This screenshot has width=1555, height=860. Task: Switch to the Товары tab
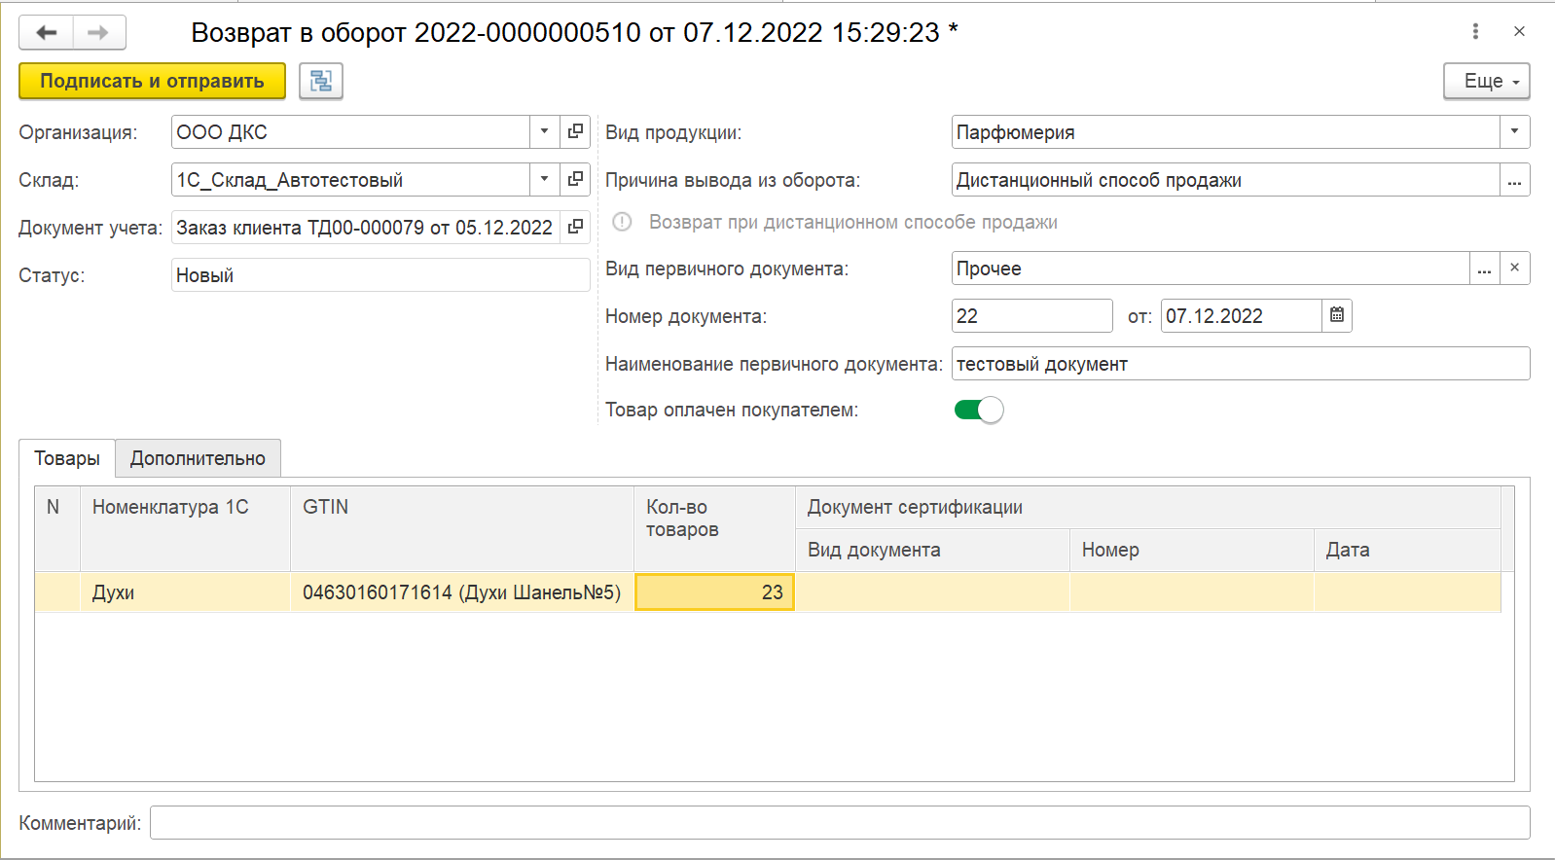[x=67, y=458]
